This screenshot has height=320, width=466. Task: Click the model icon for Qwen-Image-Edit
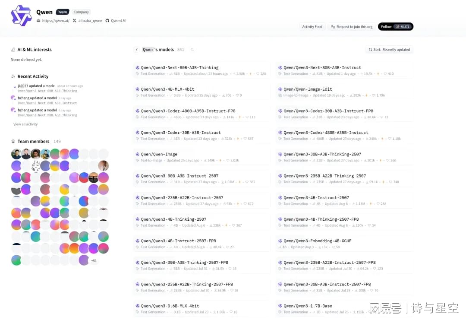coord(280,89)
